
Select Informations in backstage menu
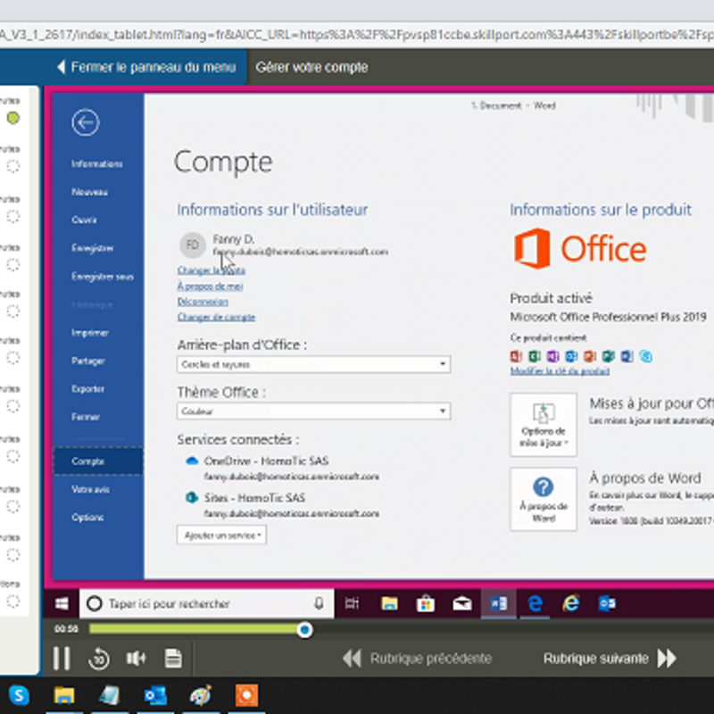coord(98,164)
